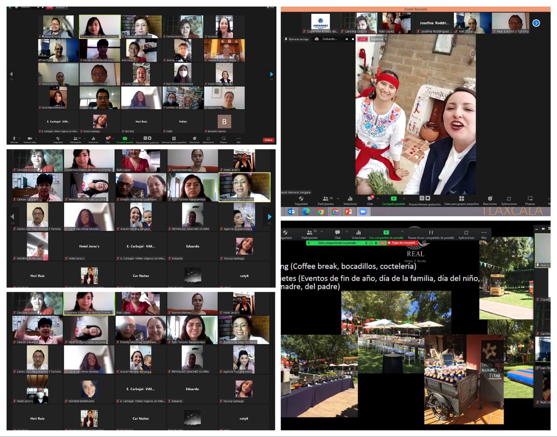Open Aplicaciones in top-left Zoom window
The width and height of the screenshot is (557, 437).
click(208, 140)
